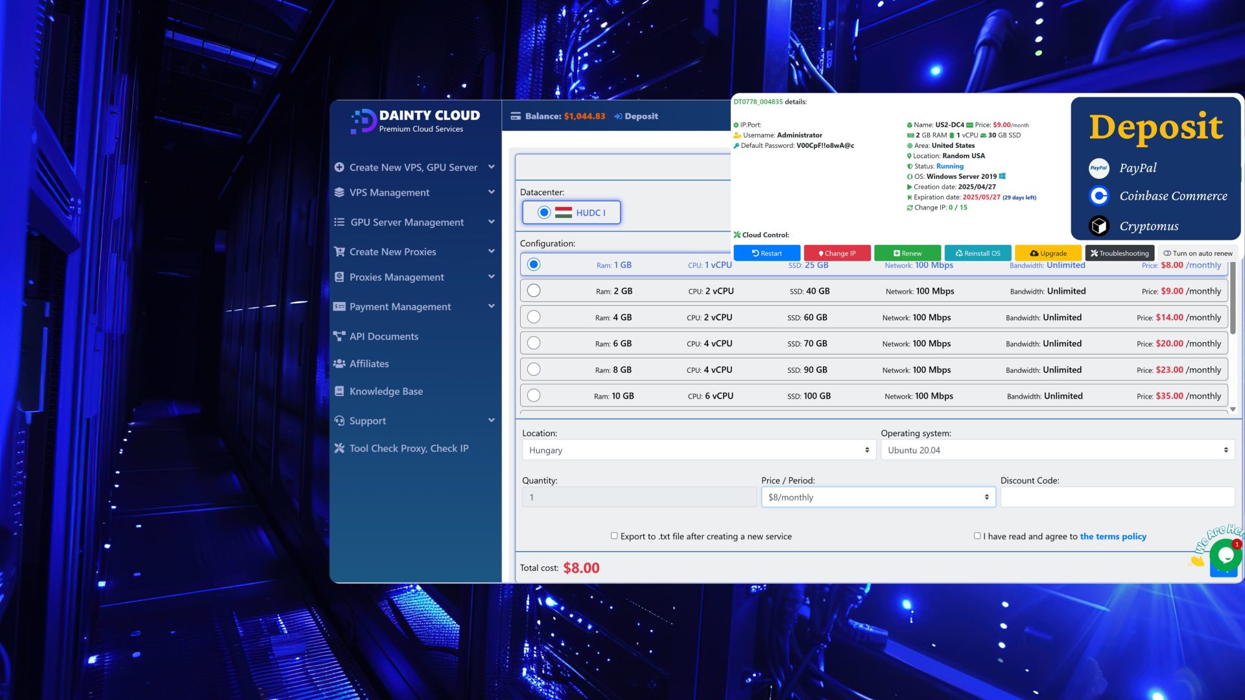Tick the agree to terms policy checkbox
Screen dimensions: 1245x700
pos(977,536)
